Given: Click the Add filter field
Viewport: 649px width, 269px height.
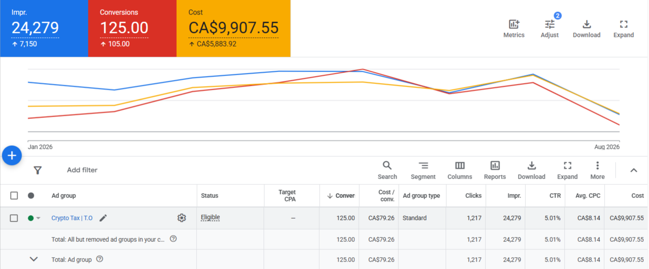Looking at the screenshot, I should (x=82, y=170).
